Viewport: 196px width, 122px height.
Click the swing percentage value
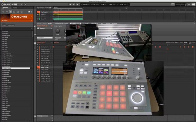pos(93,5)
